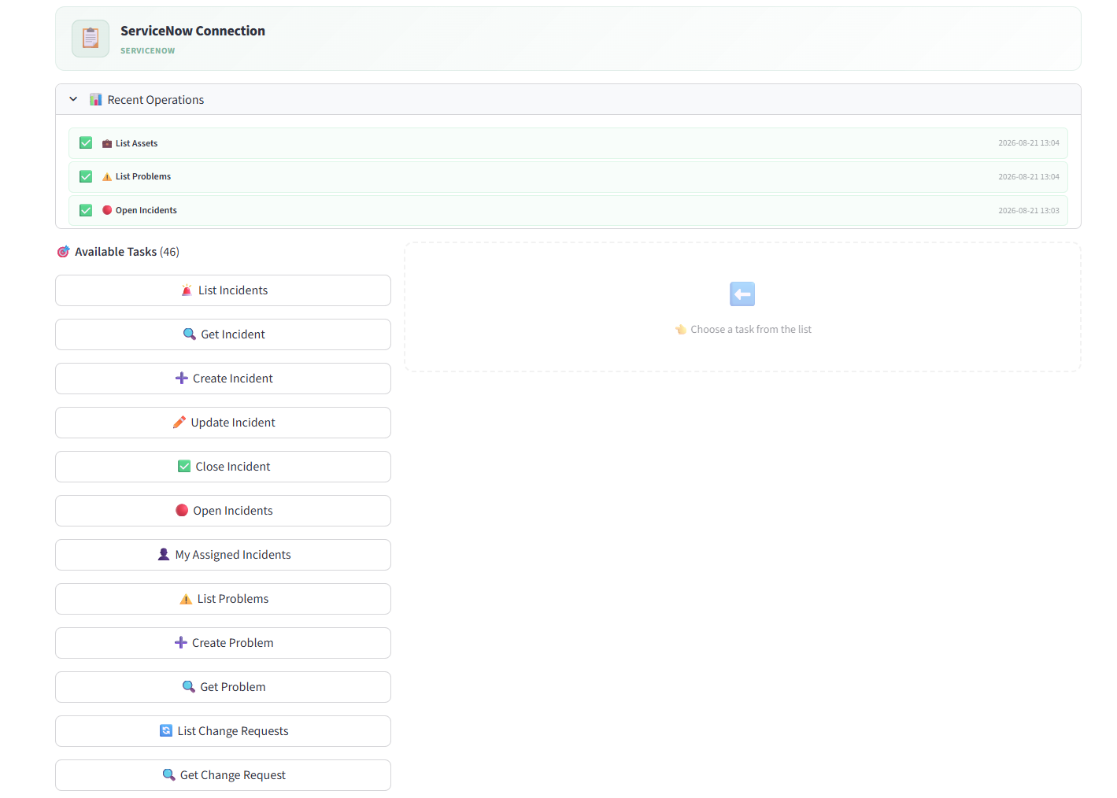
Task: Click the 2026-08-21 13:03 timestamp
Action: click(1028, 210)
